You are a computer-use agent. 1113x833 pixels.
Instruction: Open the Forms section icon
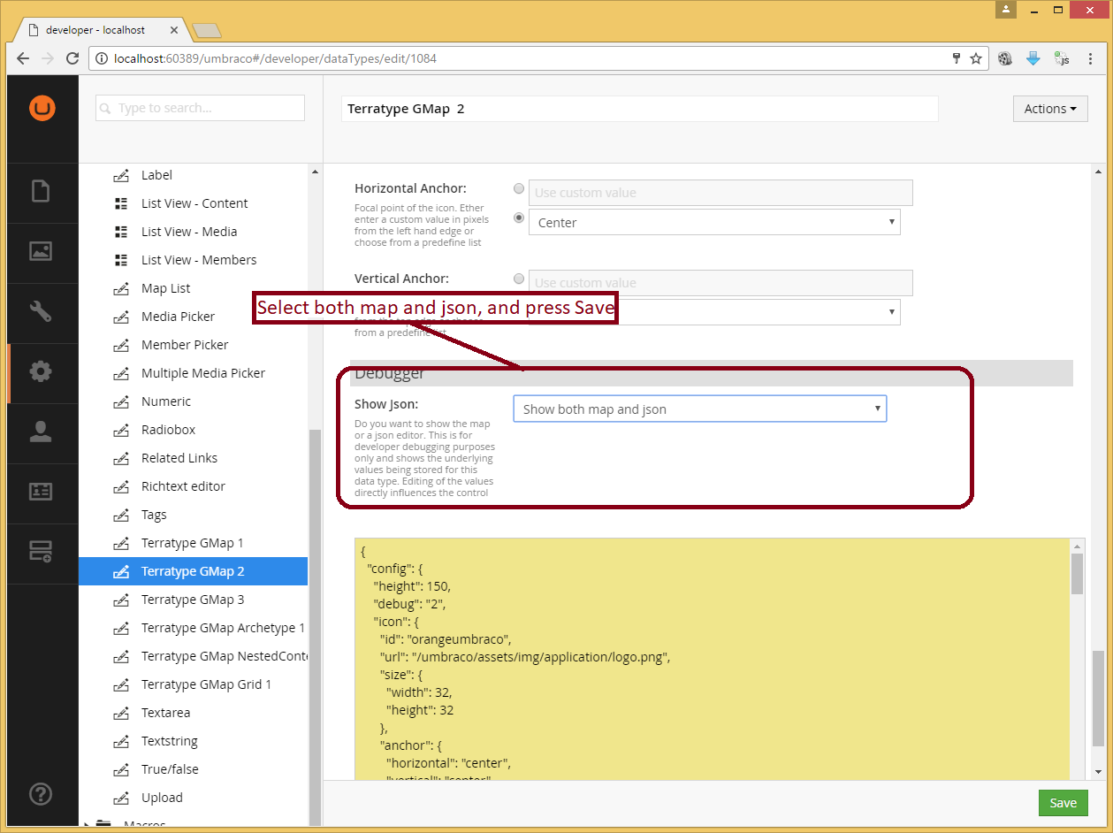click(x=41, y=552)
